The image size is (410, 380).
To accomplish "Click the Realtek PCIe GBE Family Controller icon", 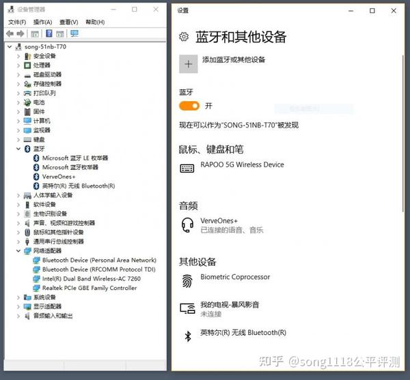I will [36, 288].
